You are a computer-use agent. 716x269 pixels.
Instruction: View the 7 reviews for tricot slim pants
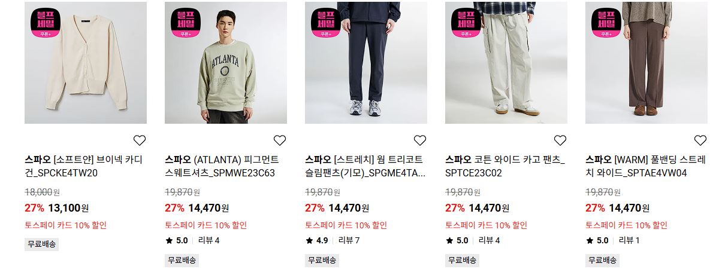[x=349, y=240]
